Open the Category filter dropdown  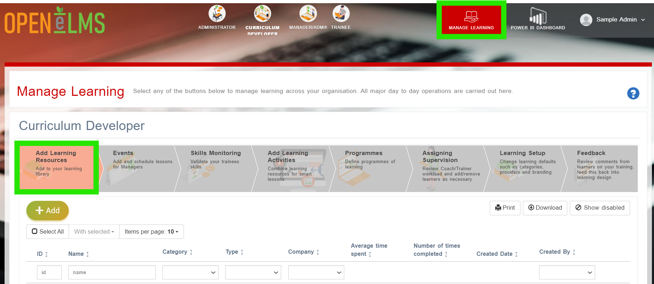(190, 272)
